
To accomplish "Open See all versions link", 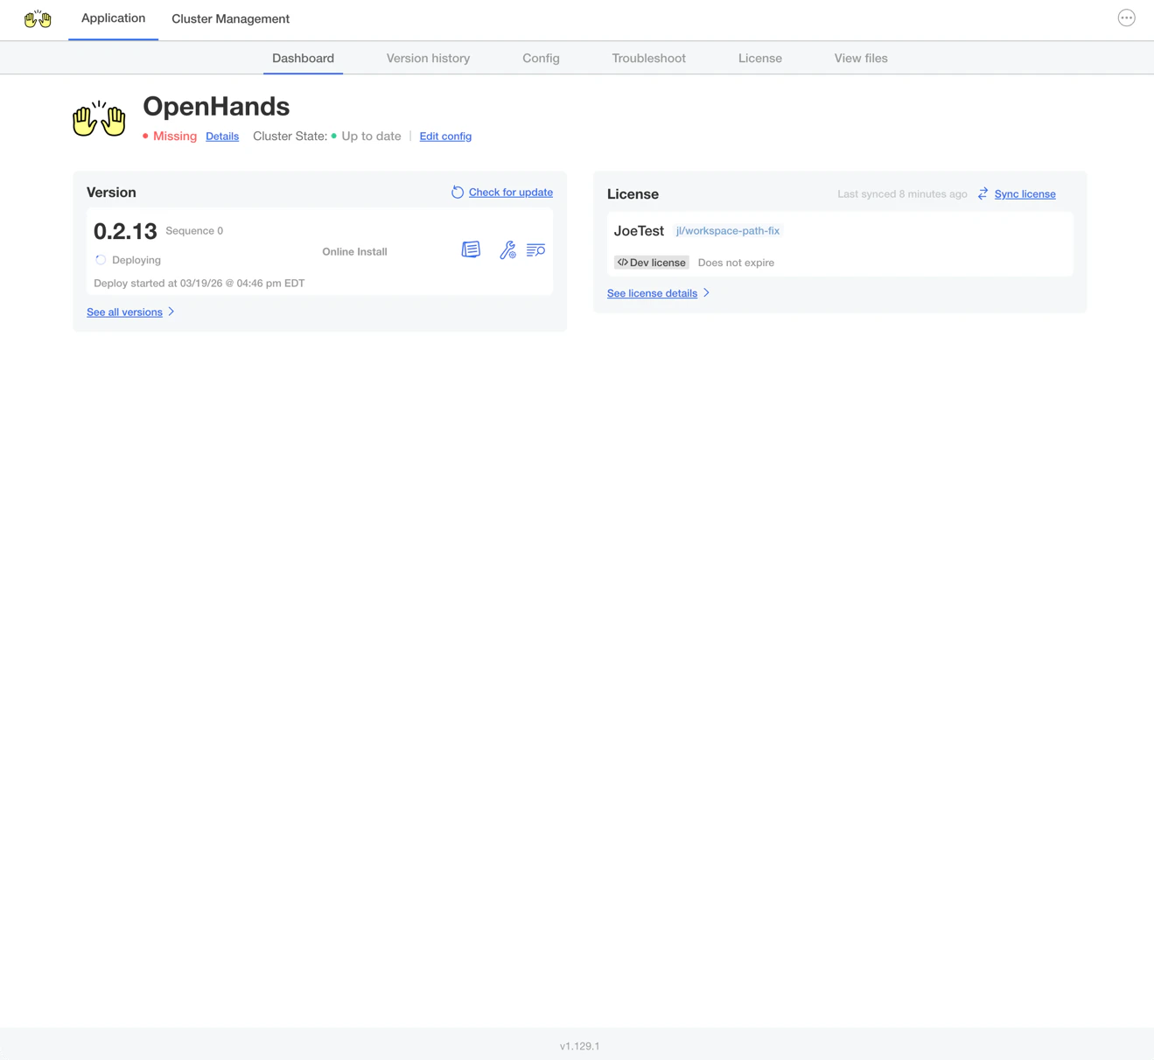I will click(124, 312).
